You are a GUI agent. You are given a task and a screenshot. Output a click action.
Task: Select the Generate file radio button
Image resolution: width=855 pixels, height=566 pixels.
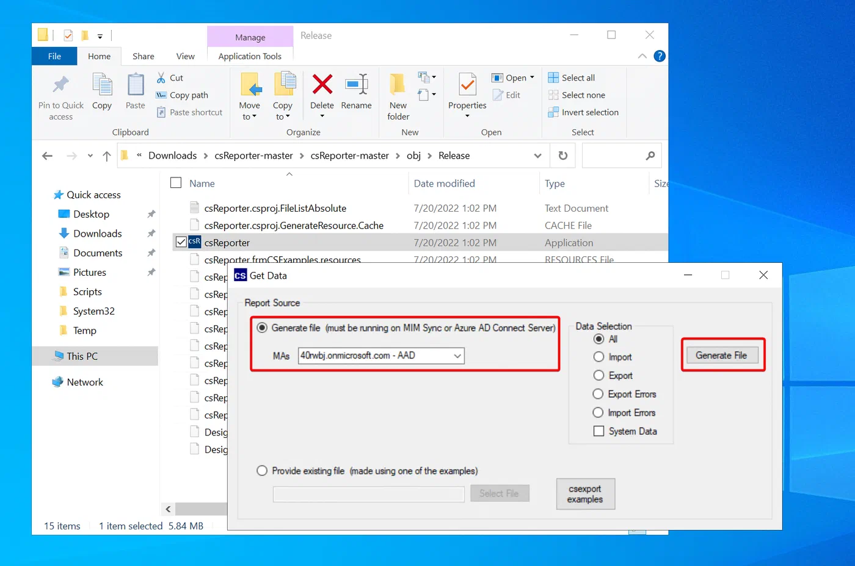[x=262, y=328]
